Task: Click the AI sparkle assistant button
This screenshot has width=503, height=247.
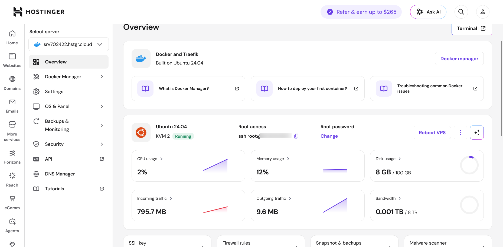Action: tap(477, 133)
